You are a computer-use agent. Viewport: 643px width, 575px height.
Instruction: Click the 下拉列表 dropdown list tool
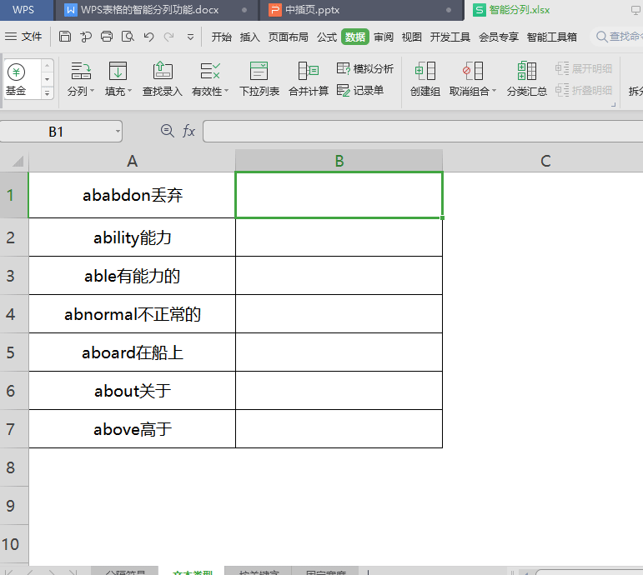259,79
